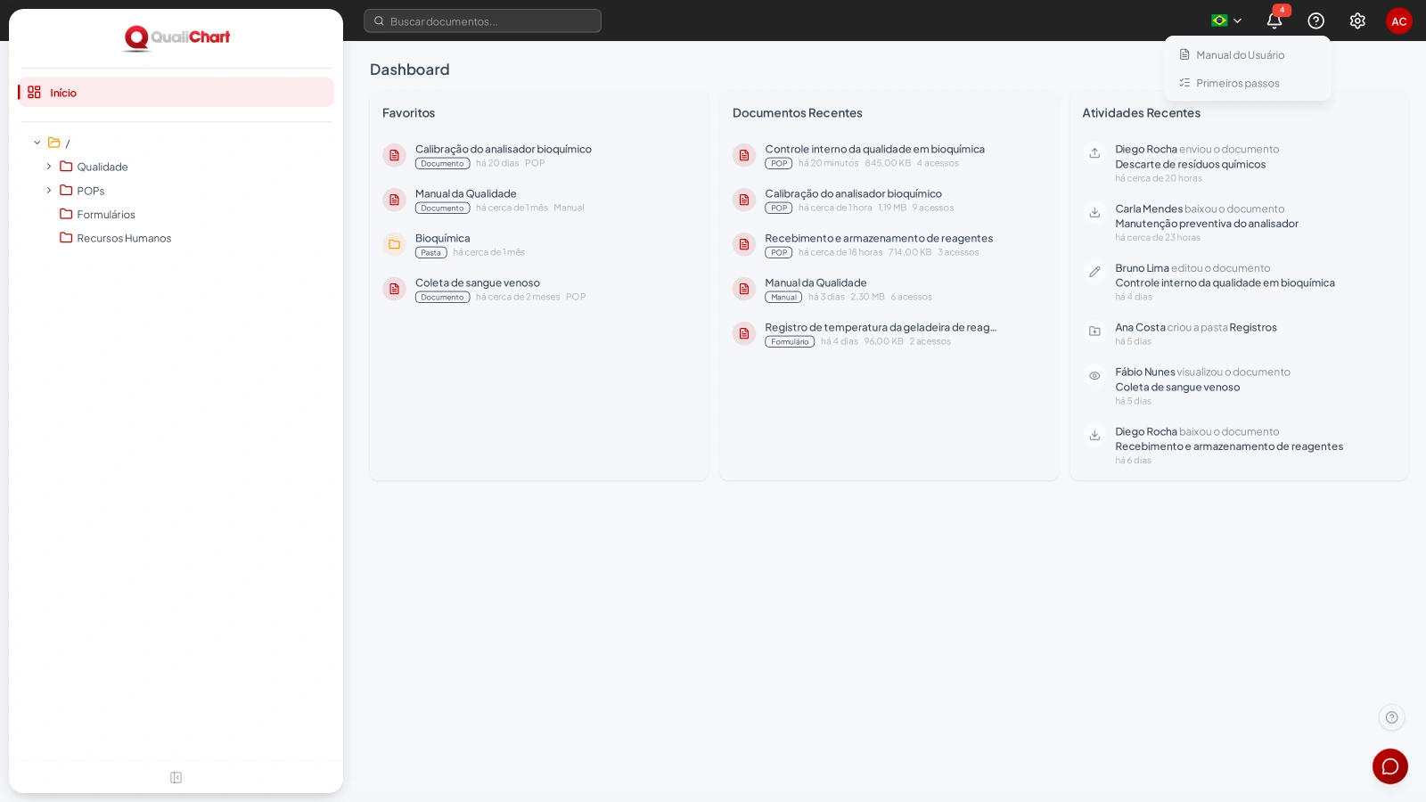The width and height of the screenshot is (1426, 802).
Task: Open Manutenção preventiva do analisador activity document
Action: [x=1207, y=224]
